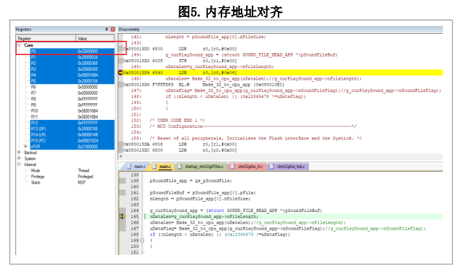Image resolution: width=465 pixels, height=273 pixels.
Task: Click the Disassembly panel title bar
Action: coord(281,29)
